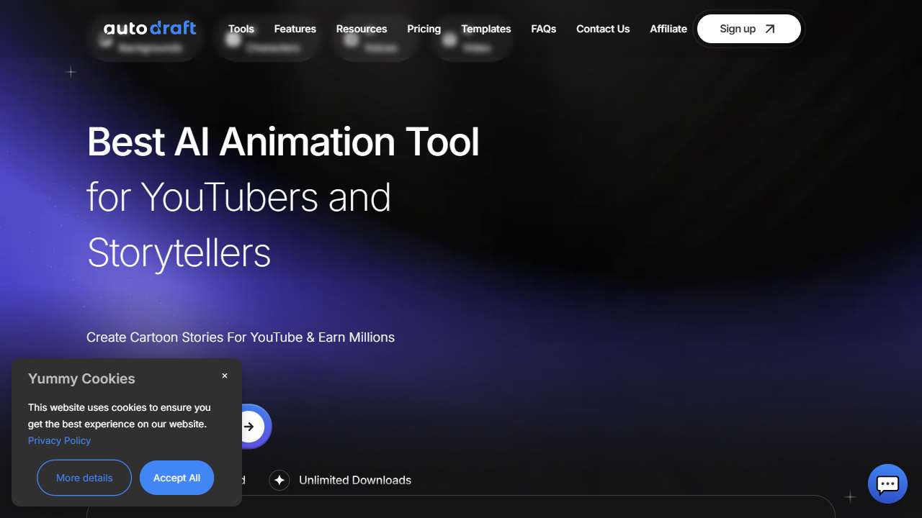Screen dimensions: 922x518
Task: Visit the Affiliate page
Action: (x=668, y=29)
